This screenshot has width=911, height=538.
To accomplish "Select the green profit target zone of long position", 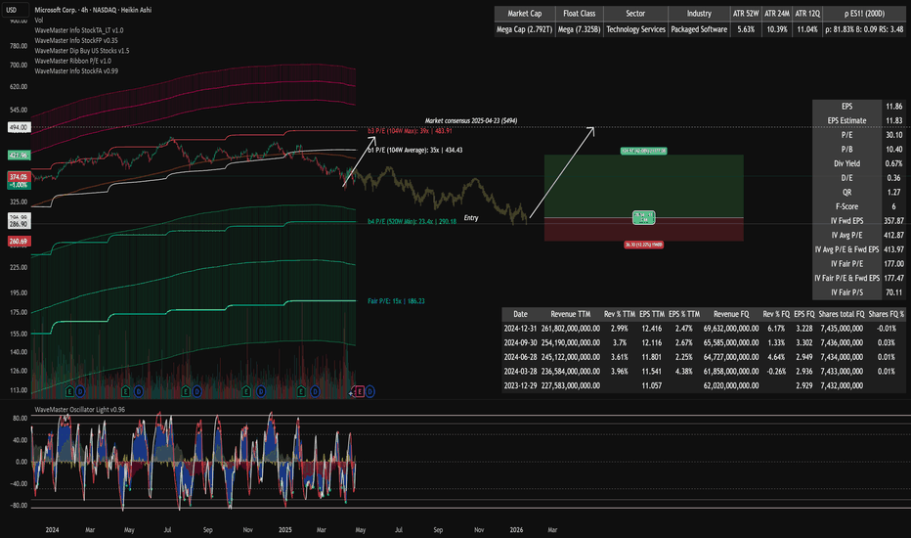I will tap(644, 186).
